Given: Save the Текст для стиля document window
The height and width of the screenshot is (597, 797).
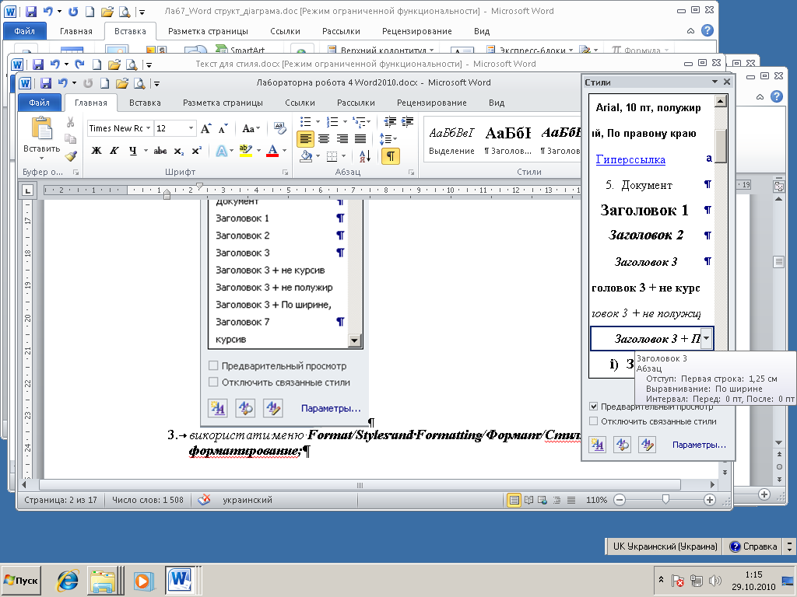Looking at the screenshot, I should [38, 65].
